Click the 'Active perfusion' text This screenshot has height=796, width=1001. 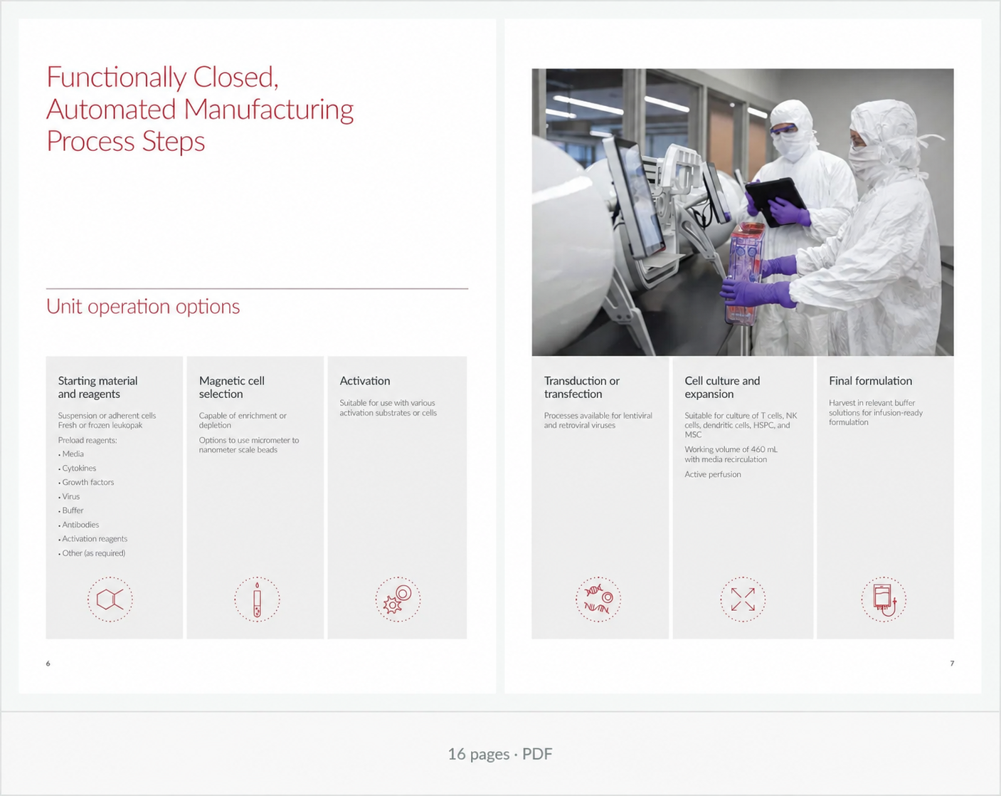tap(713, 475)
